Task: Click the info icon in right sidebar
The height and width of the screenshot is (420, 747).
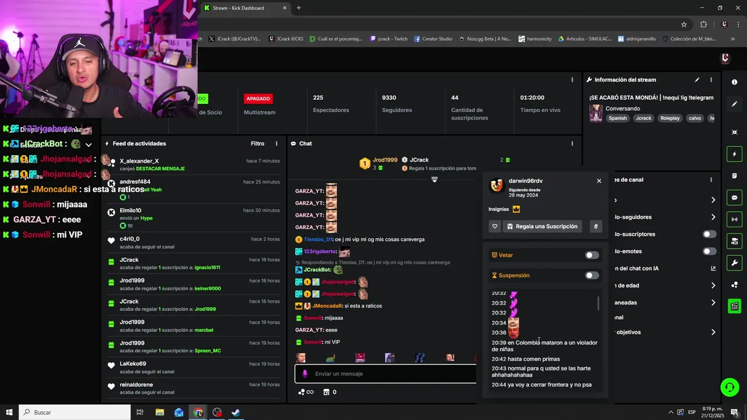Action: point(734,82)
